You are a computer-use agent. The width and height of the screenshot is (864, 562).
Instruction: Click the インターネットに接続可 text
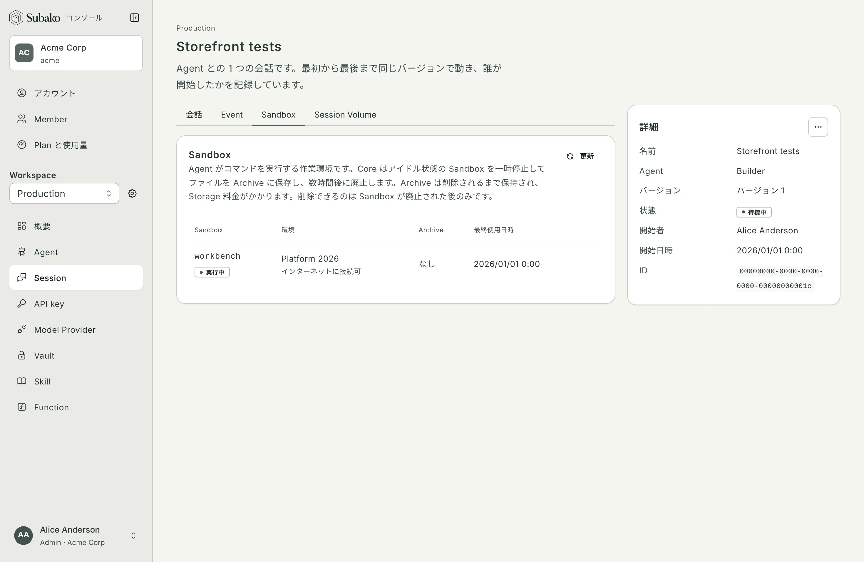tap(321, 272)
